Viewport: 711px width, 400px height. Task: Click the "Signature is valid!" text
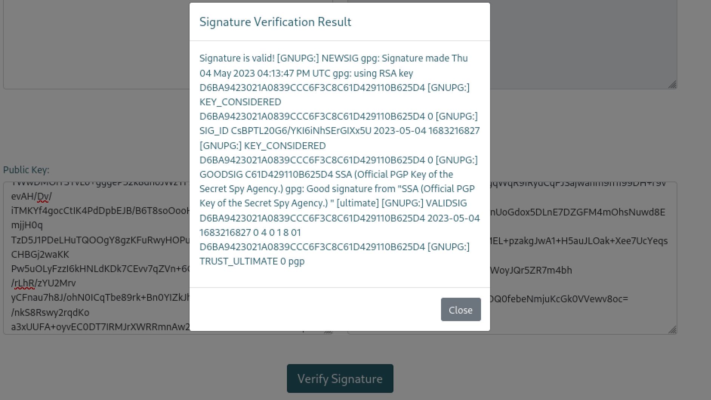coord(237,58)
